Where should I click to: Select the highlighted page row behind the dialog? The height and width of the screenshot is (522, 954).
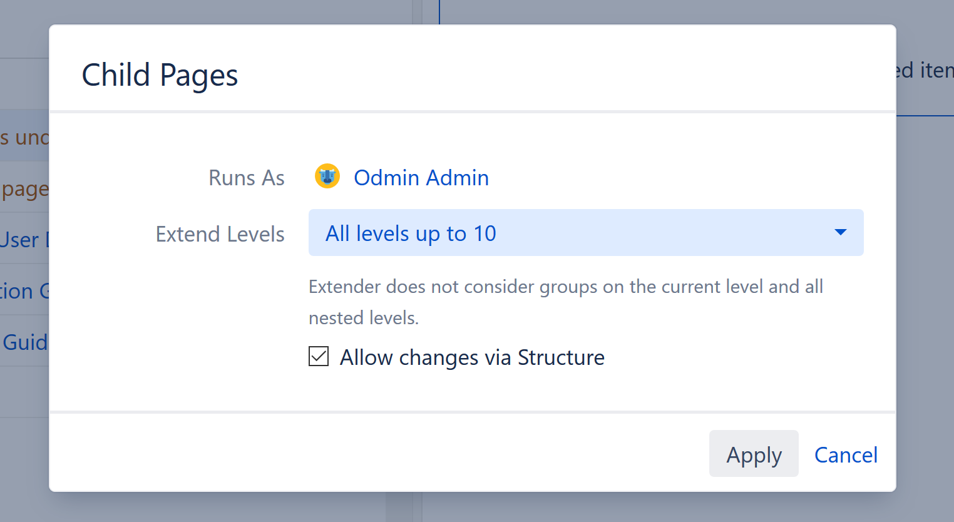coord(25,137)
